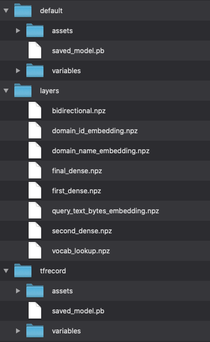Select the 'default' folder name
Viewport: 210px width, 342px height.
pos(51,11)
